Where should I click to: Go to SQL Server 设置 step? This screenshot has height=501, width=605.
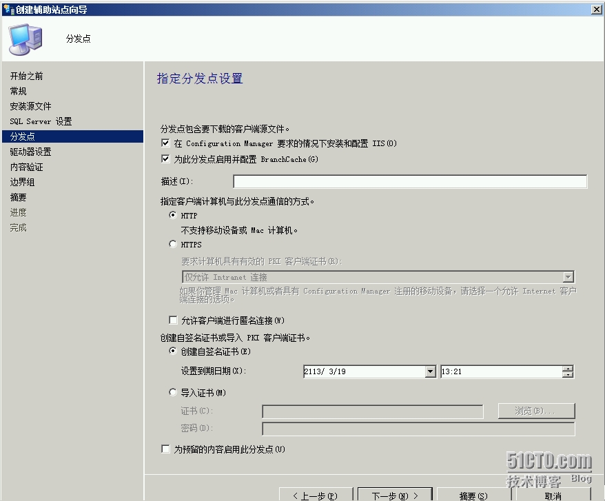[x=41, y=121]
